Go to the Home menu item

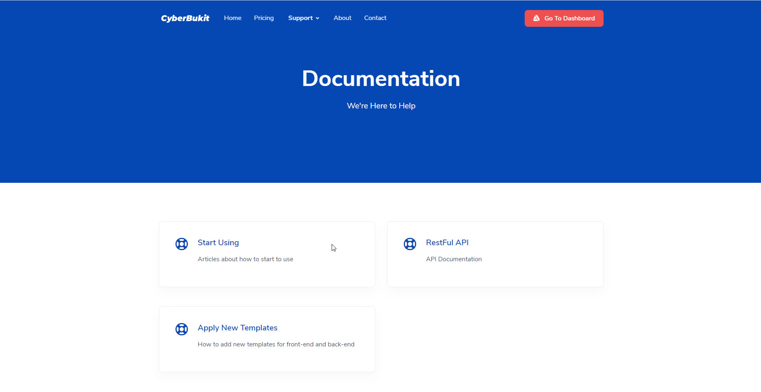pos(232,18)
